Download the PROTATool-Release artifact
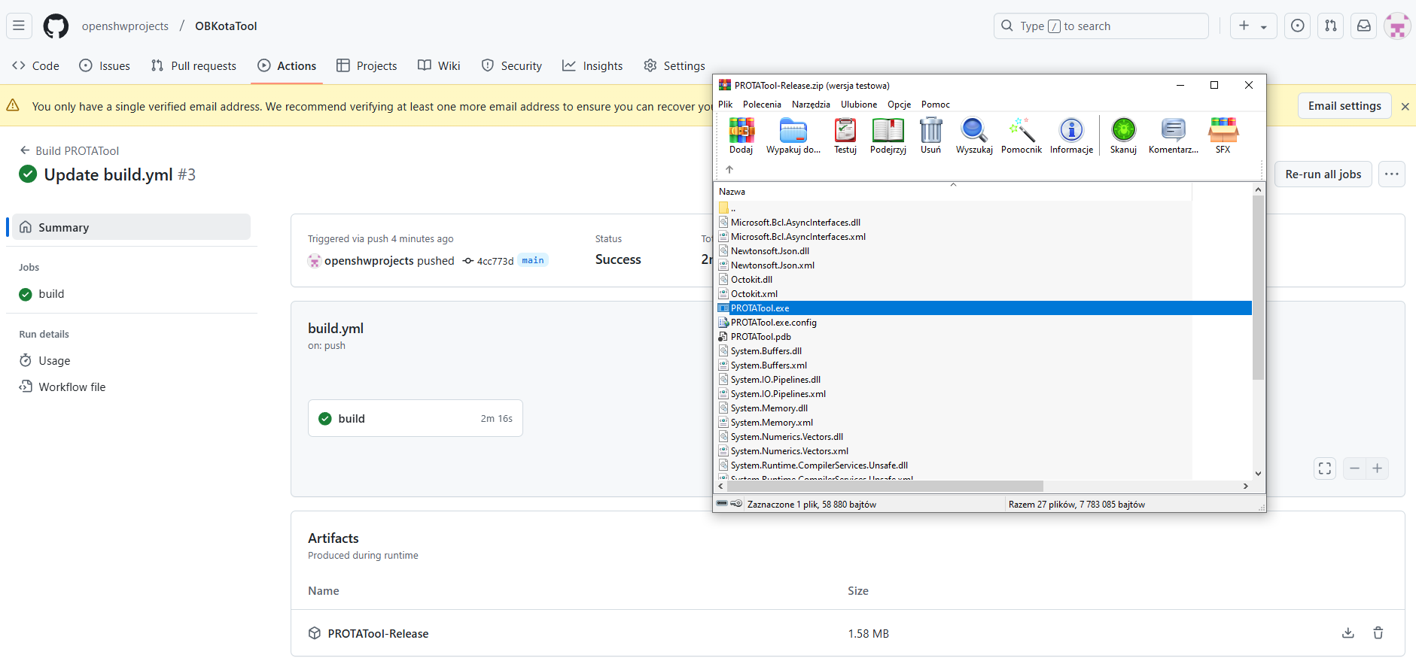This screenshot has height=664, width=1416. pos(1348,633)
